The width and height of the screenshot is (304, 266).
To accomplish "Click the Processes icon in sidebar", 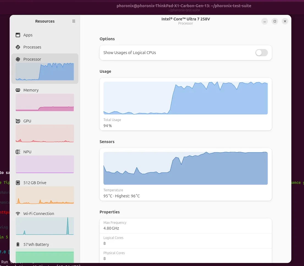I will [x=18, y=47].
